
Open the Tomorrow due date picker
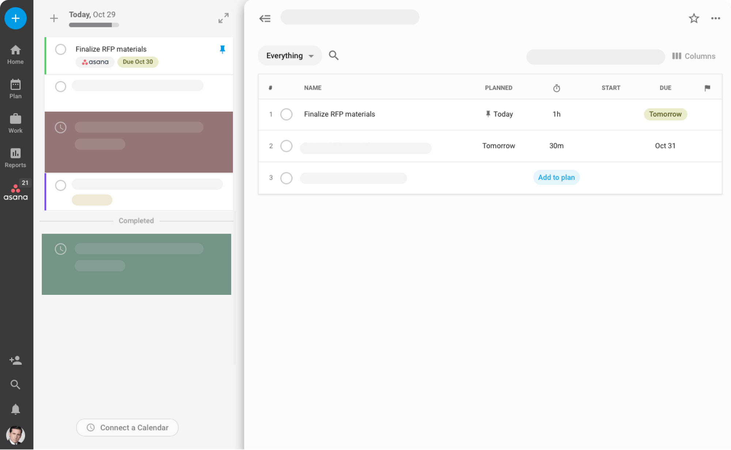click(665, 114)
